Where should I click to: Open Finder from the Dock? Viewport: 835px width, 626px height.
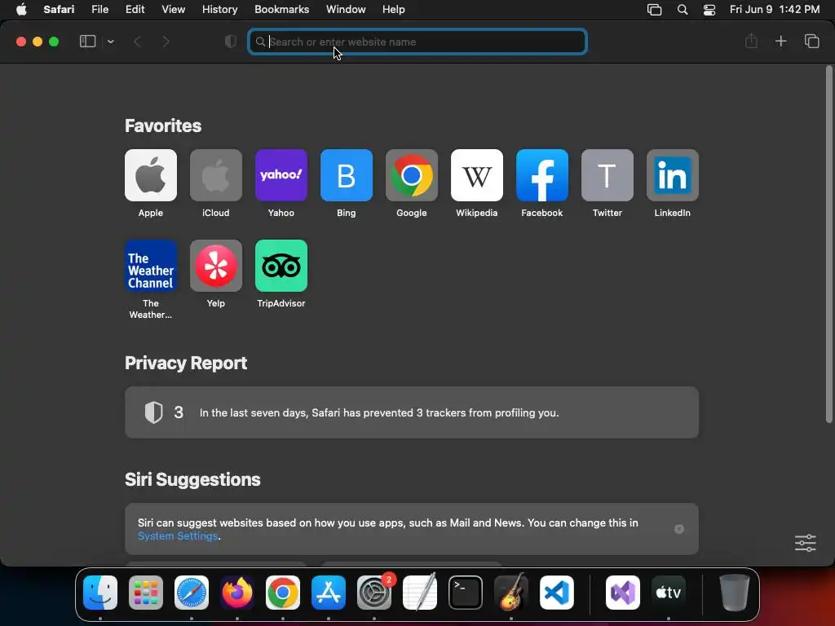coord(100,593)
